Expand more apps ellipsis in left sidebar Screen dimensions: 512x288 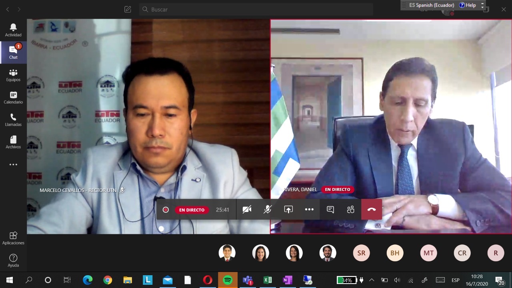coord(13,164)
